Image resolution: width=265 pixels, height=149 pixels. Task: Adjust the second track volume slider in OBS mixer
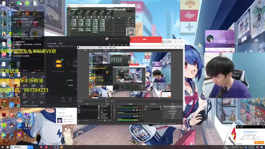coord(126,116)
